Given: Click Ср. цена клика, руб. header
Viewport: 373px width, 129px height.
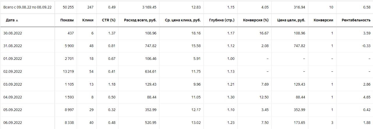Looking at the screenshot, I should click(x=183, y=20).
